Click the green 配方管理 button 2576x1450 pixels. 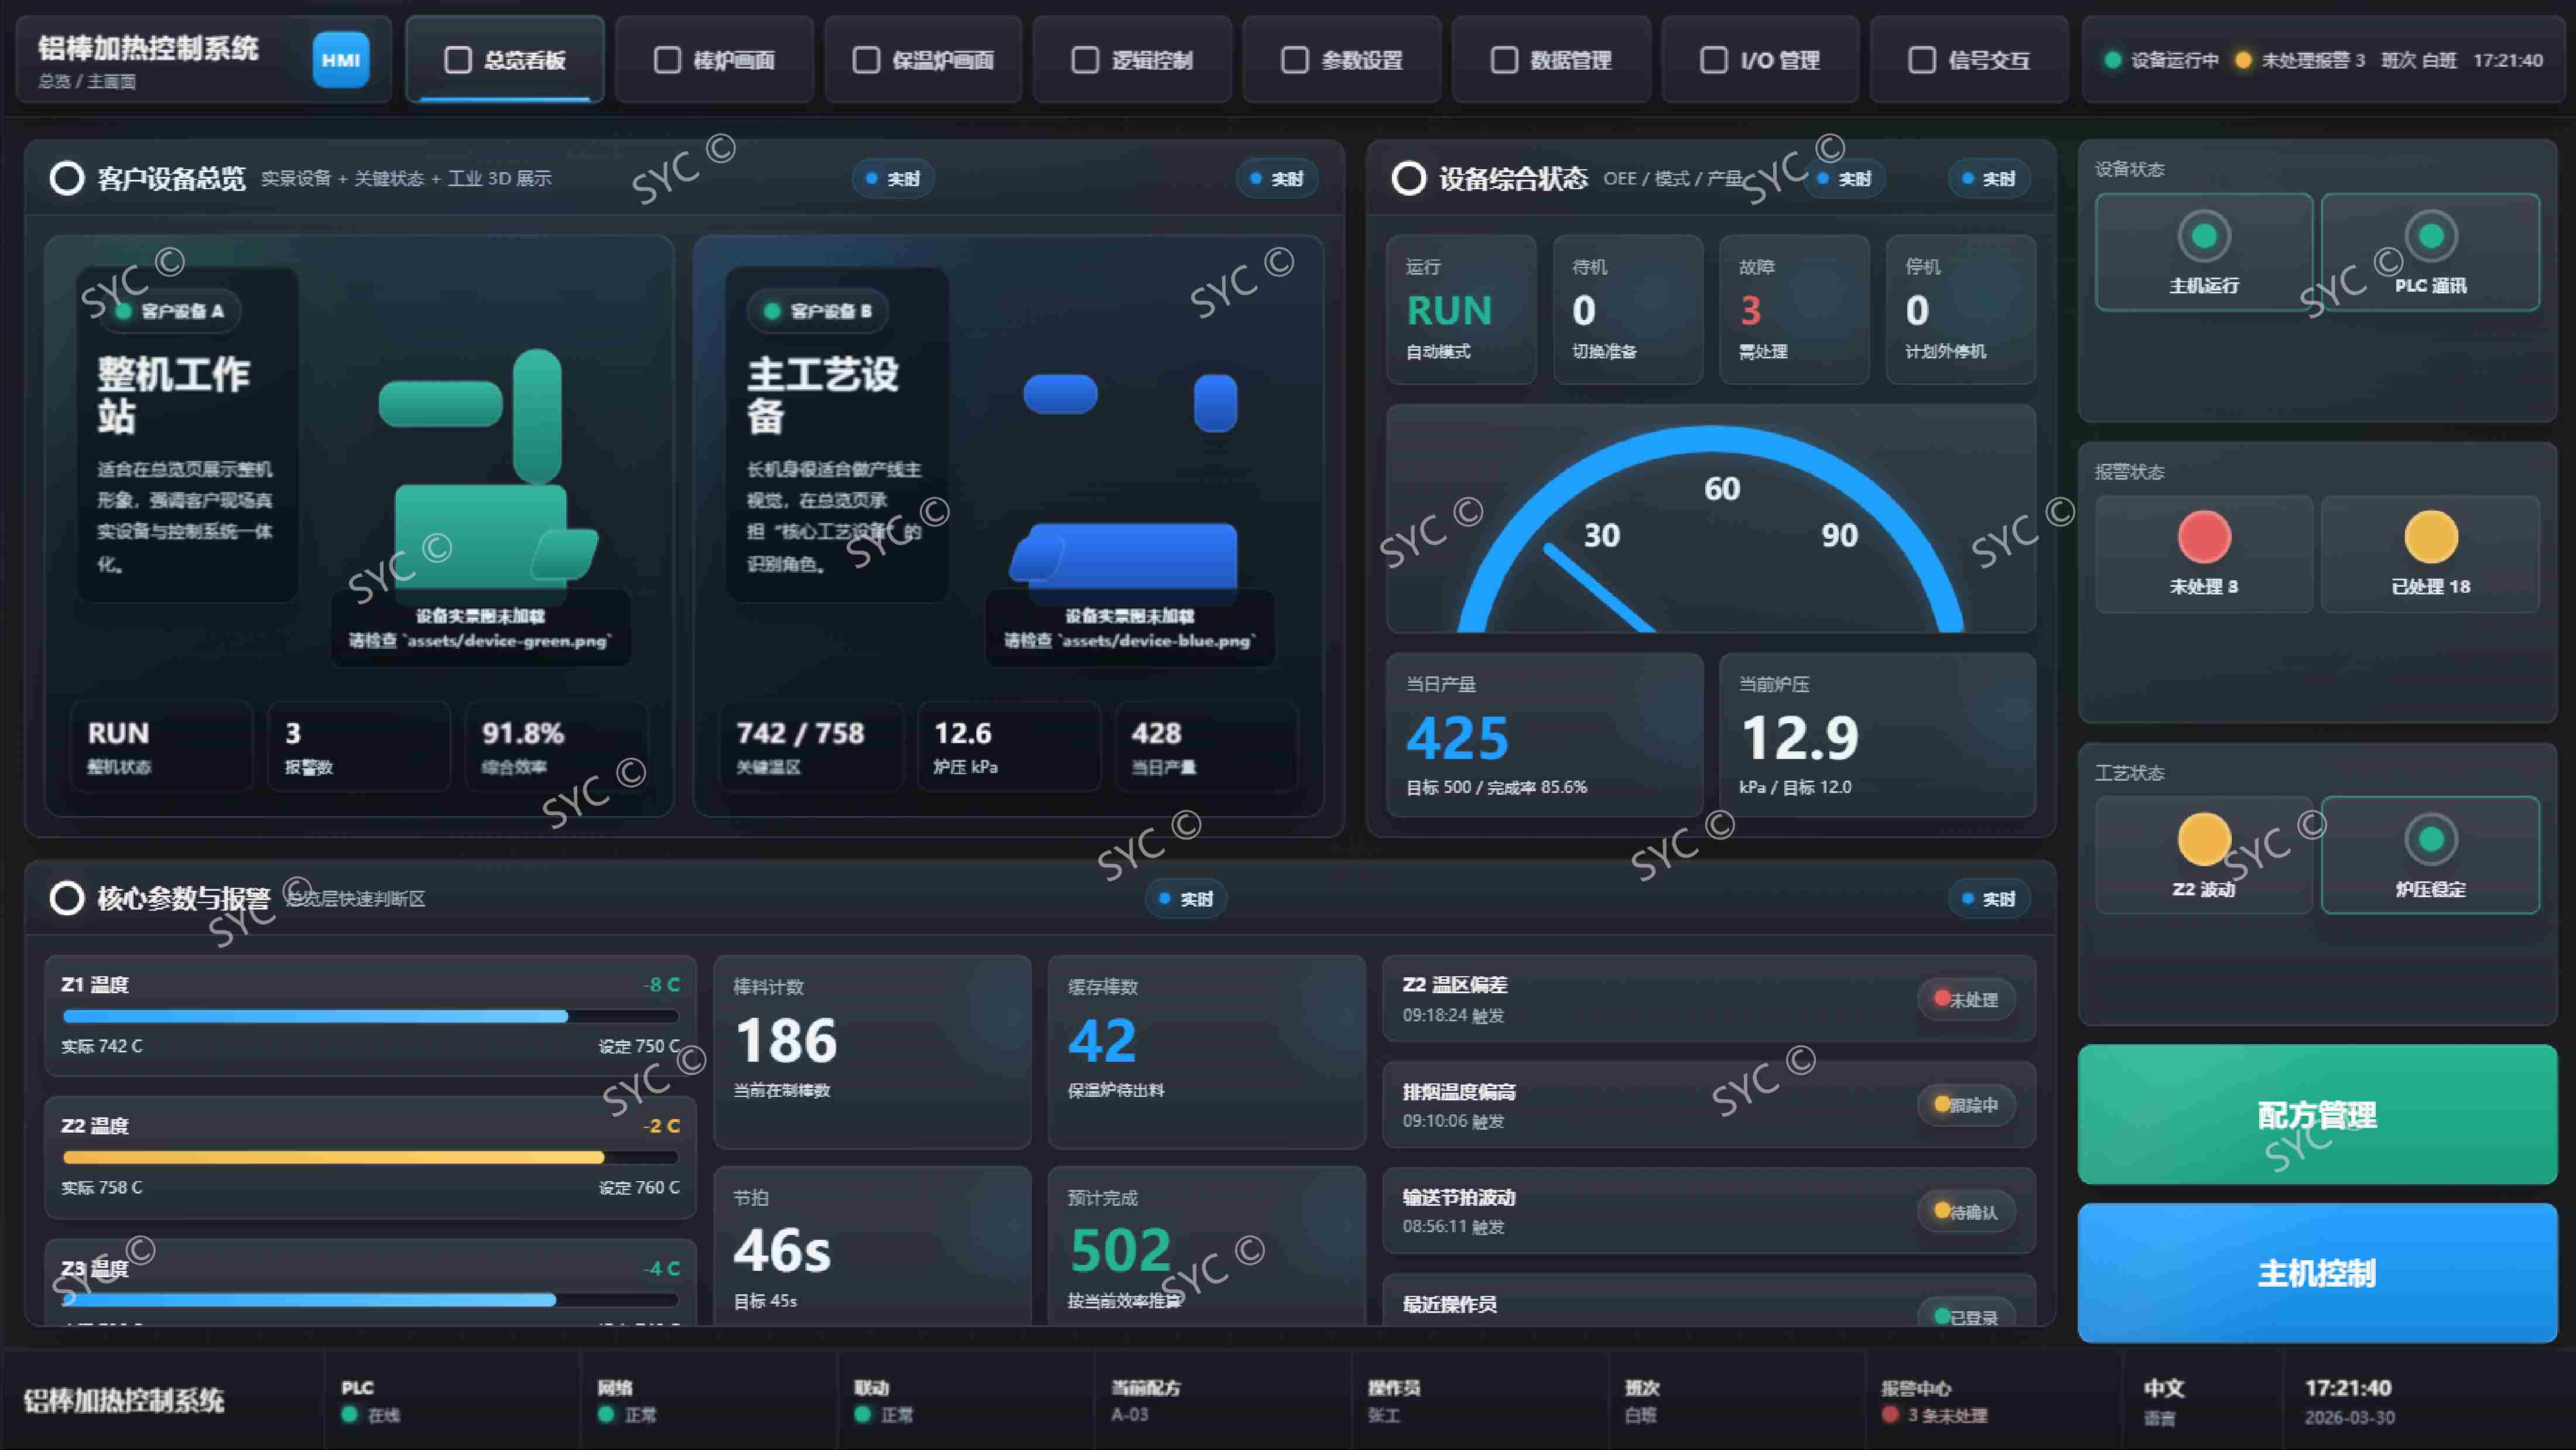point(2317,1115)
